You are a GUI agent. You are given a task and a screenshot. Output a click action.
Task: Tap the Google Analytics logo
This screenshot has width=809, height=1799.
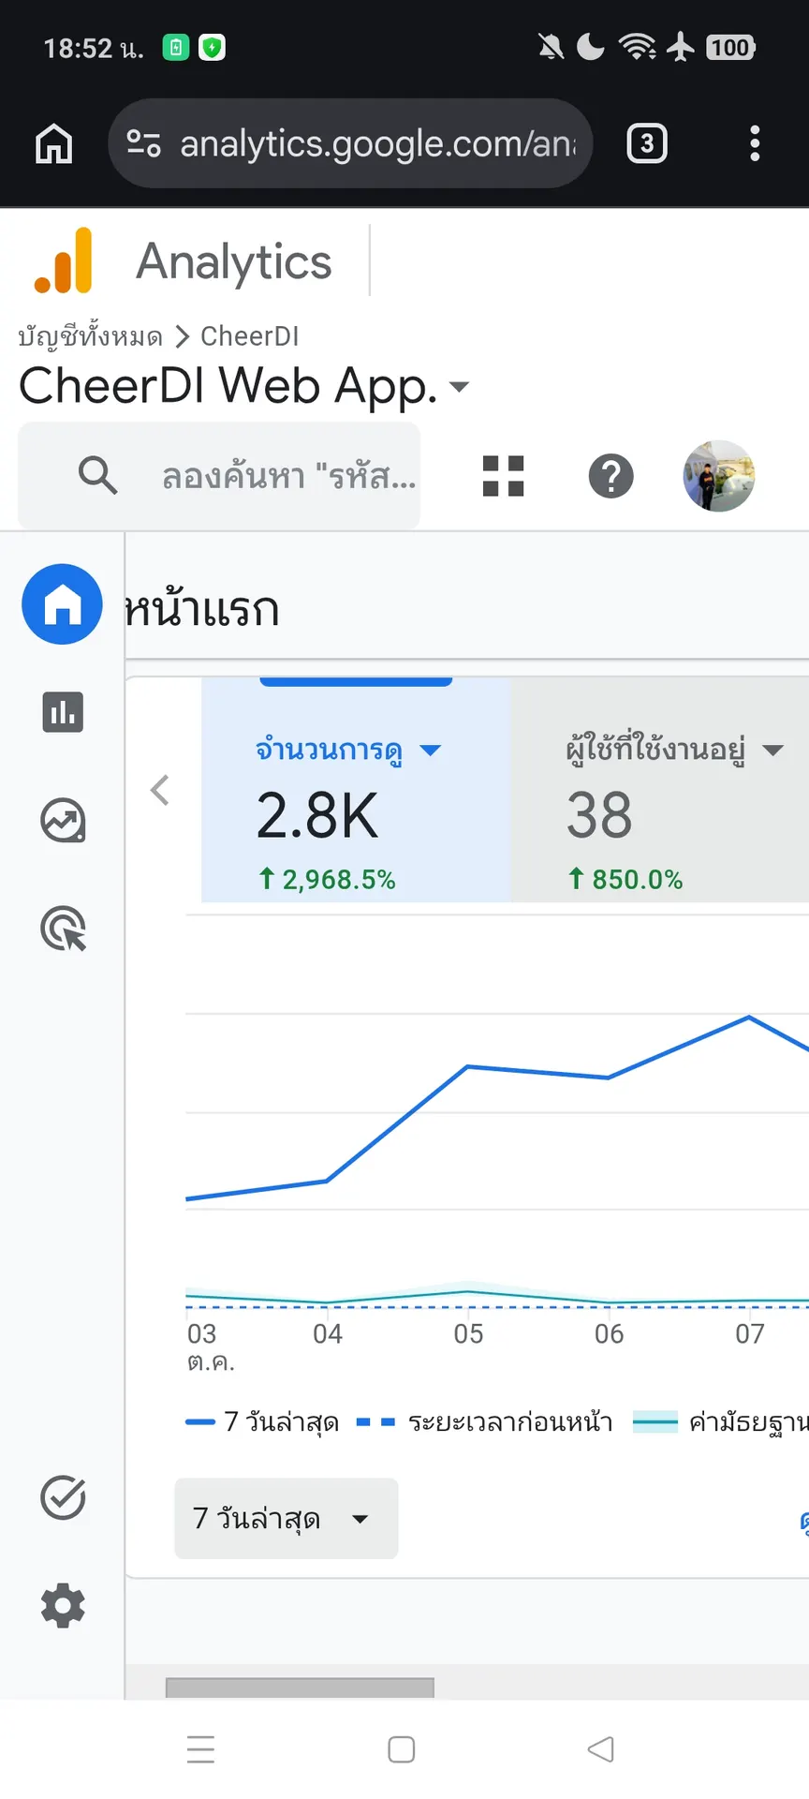coord(64,260)
